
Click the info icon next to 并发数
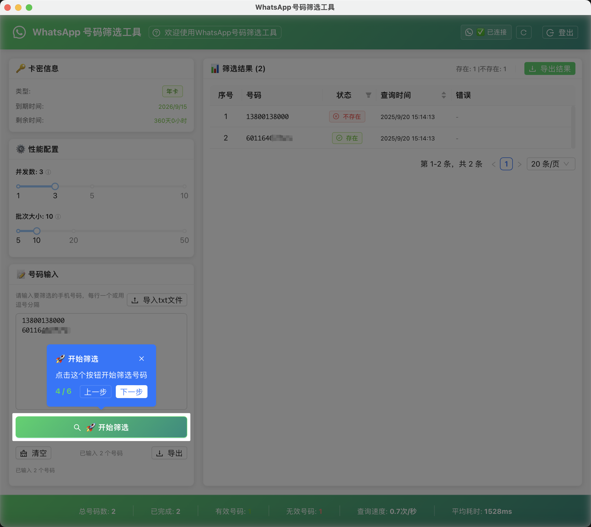48,172
